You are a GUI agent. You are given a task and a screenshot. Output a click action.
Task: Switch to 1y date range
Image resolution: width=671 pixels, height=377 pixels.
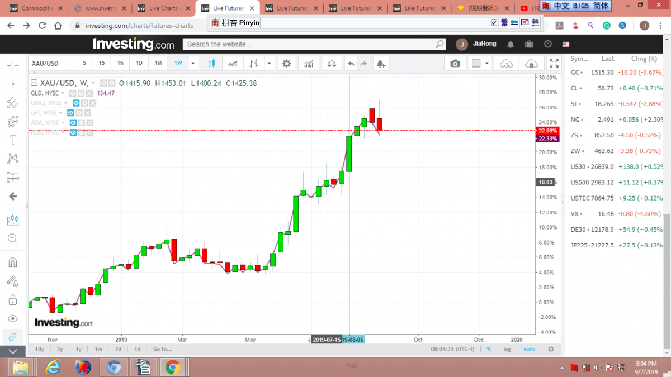click(79, 349)
